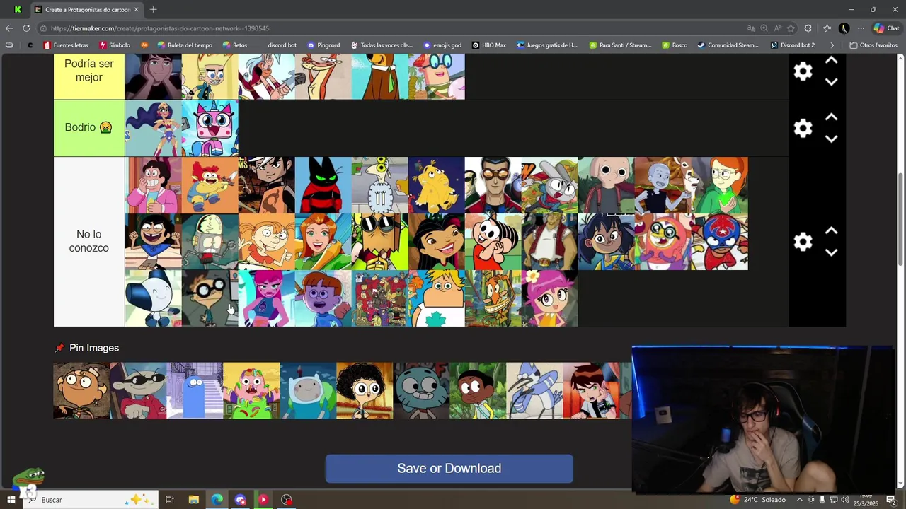The image size is (906, 509).
Task: Reload the tiermaker page
Action: [x=26, y=28]
